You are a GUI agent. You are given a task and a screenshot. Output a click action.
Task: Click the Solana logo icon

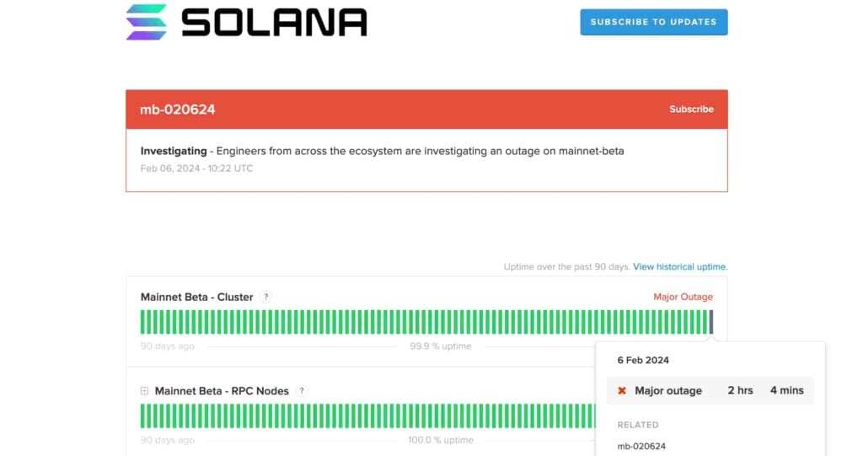coord(147,22)
